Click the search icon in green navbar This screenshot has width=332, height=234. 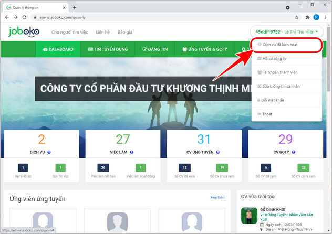click(x=244, y=49)
